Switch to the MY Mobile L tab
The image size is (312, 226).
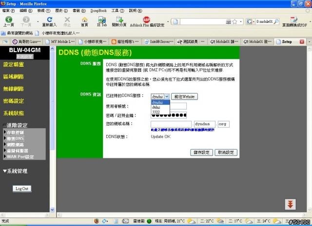60,41
